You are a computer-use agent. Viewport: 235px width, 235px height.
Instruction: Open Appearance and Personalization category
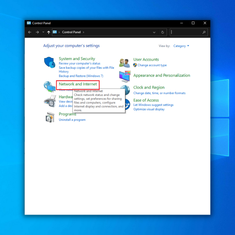pos(161,76)
